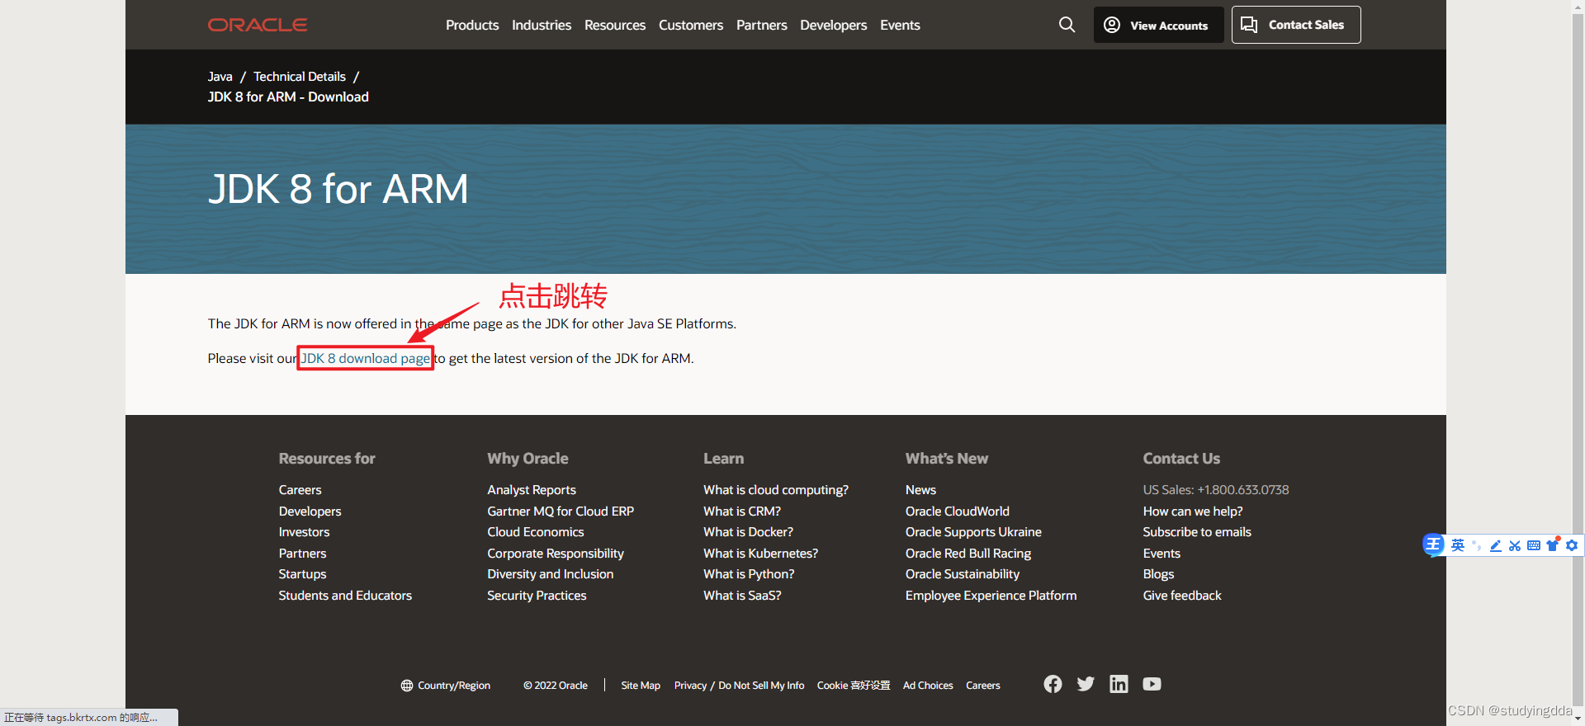Open Blogs link under Contact Us
This screenshot has height=726, width=1585.
[x=1158, y=574]
